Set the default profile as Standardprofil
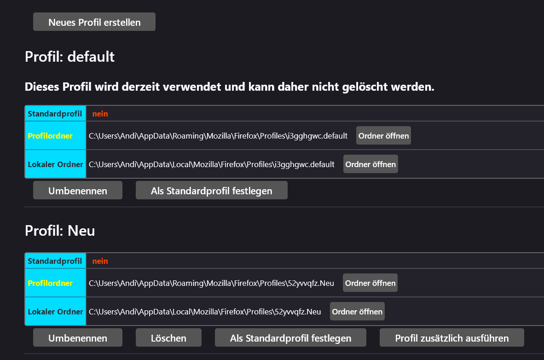The height and width of the screenshot is (360, 544). click(x=211, y=191)
